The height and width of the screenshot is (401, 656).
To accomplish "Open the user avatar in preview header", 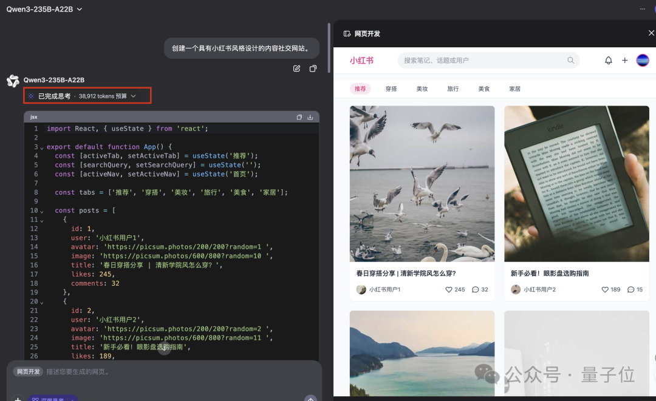I will (642, 60).
